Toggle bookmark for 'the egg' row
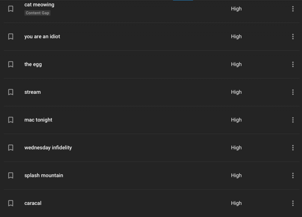The height and width of the screenshot is (217, 302). point(11,64)
